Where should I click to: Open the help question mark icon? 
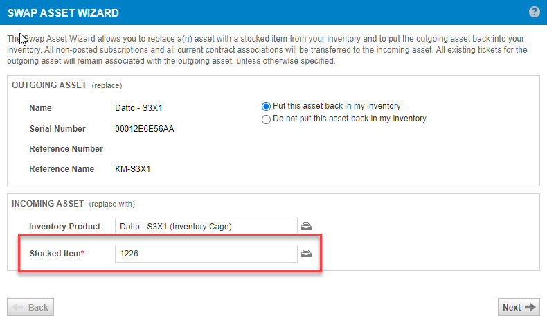pos(534,12)
